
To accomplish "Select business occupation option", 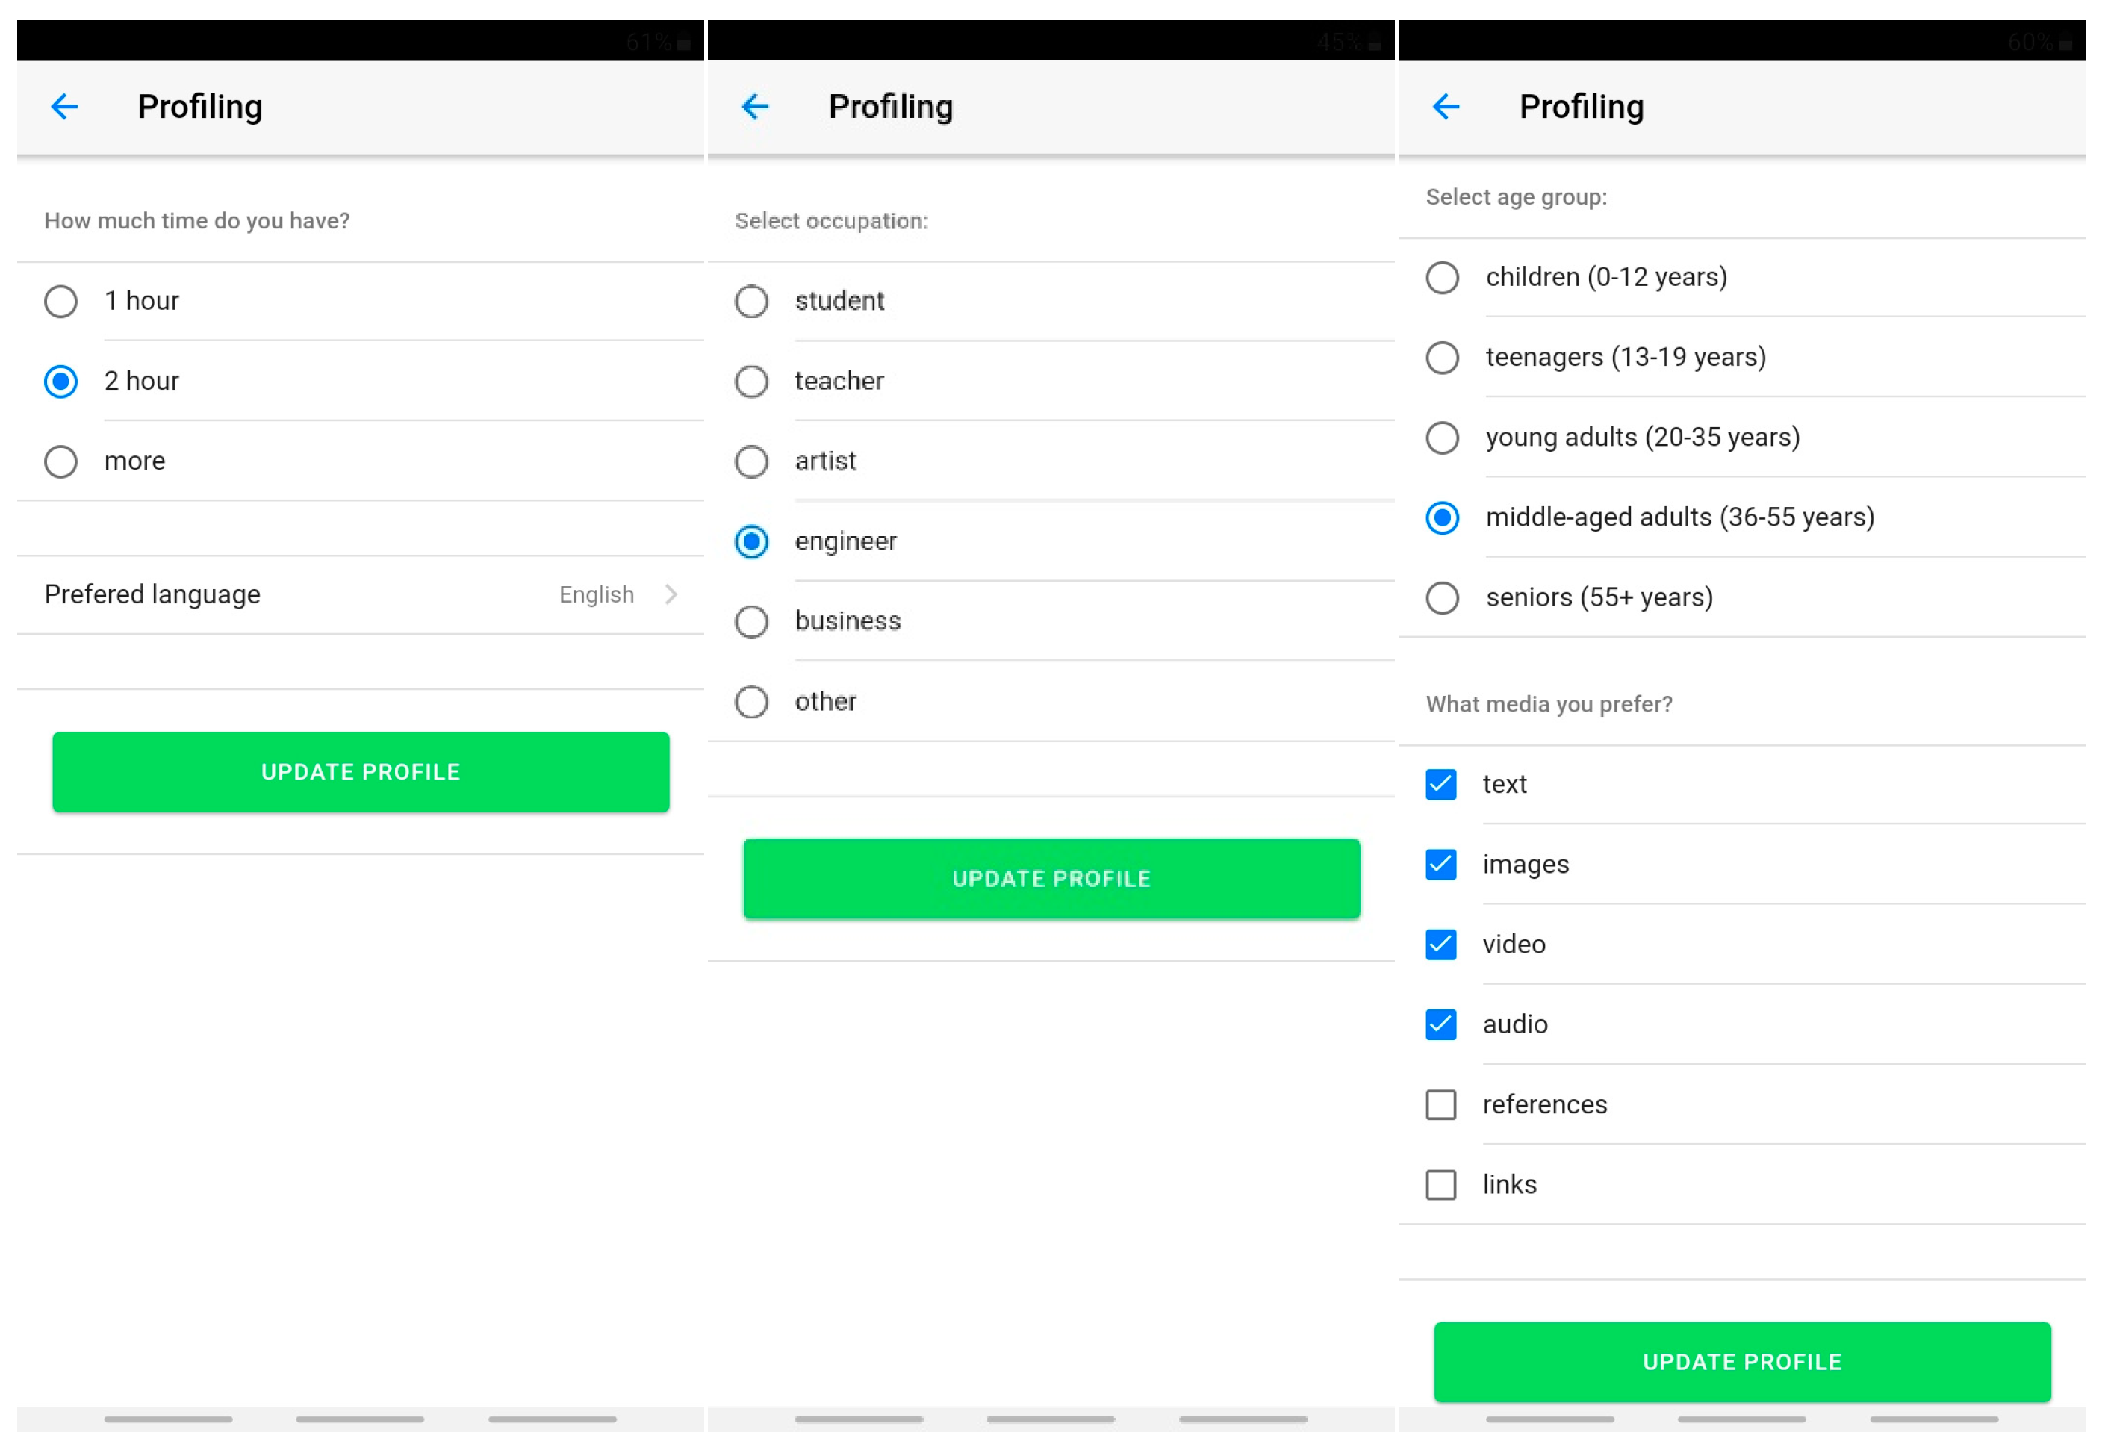I will click(751, 621).
